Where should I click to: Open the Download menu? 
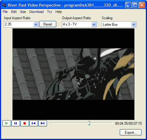37,12
